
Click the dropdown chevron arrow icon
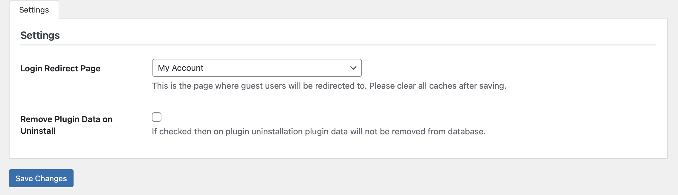[353, 68]
